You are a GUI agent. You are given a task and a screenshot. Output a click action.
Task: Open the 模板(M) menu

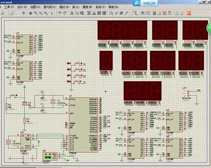[x=88, y=7]
